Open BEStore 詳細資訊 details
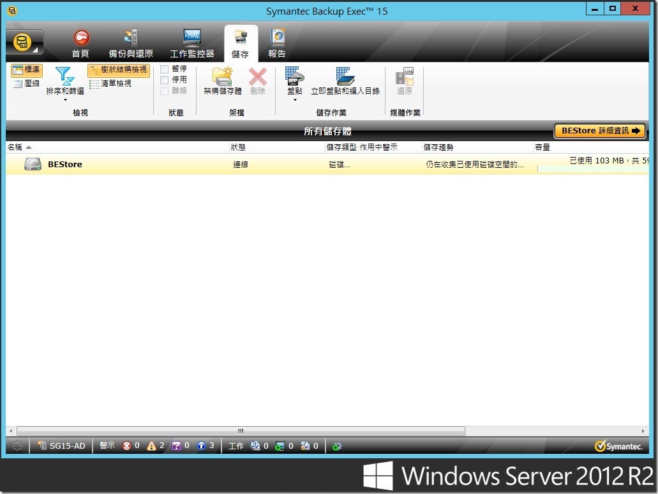The image size is (658, 494). (x=600, y=131)
